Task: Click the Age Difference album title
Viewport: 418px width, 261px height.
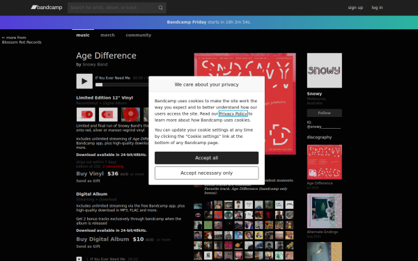Action: (106, 56)
